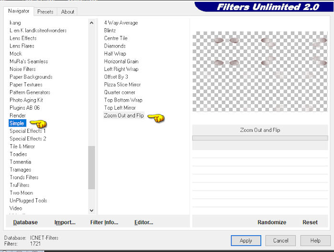Click the Randomize button
This screenshot has width=334, height=252.
click(272, 222)
